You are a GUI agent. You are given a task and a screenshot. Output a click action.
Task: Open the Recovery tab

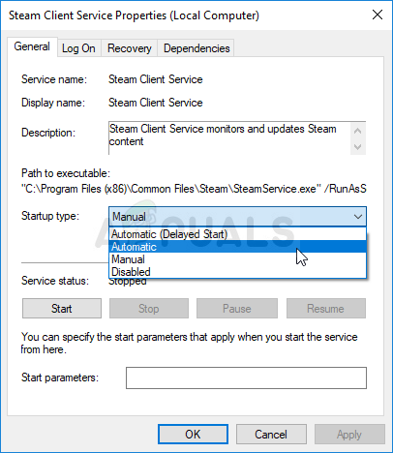(x=130, y=48)
